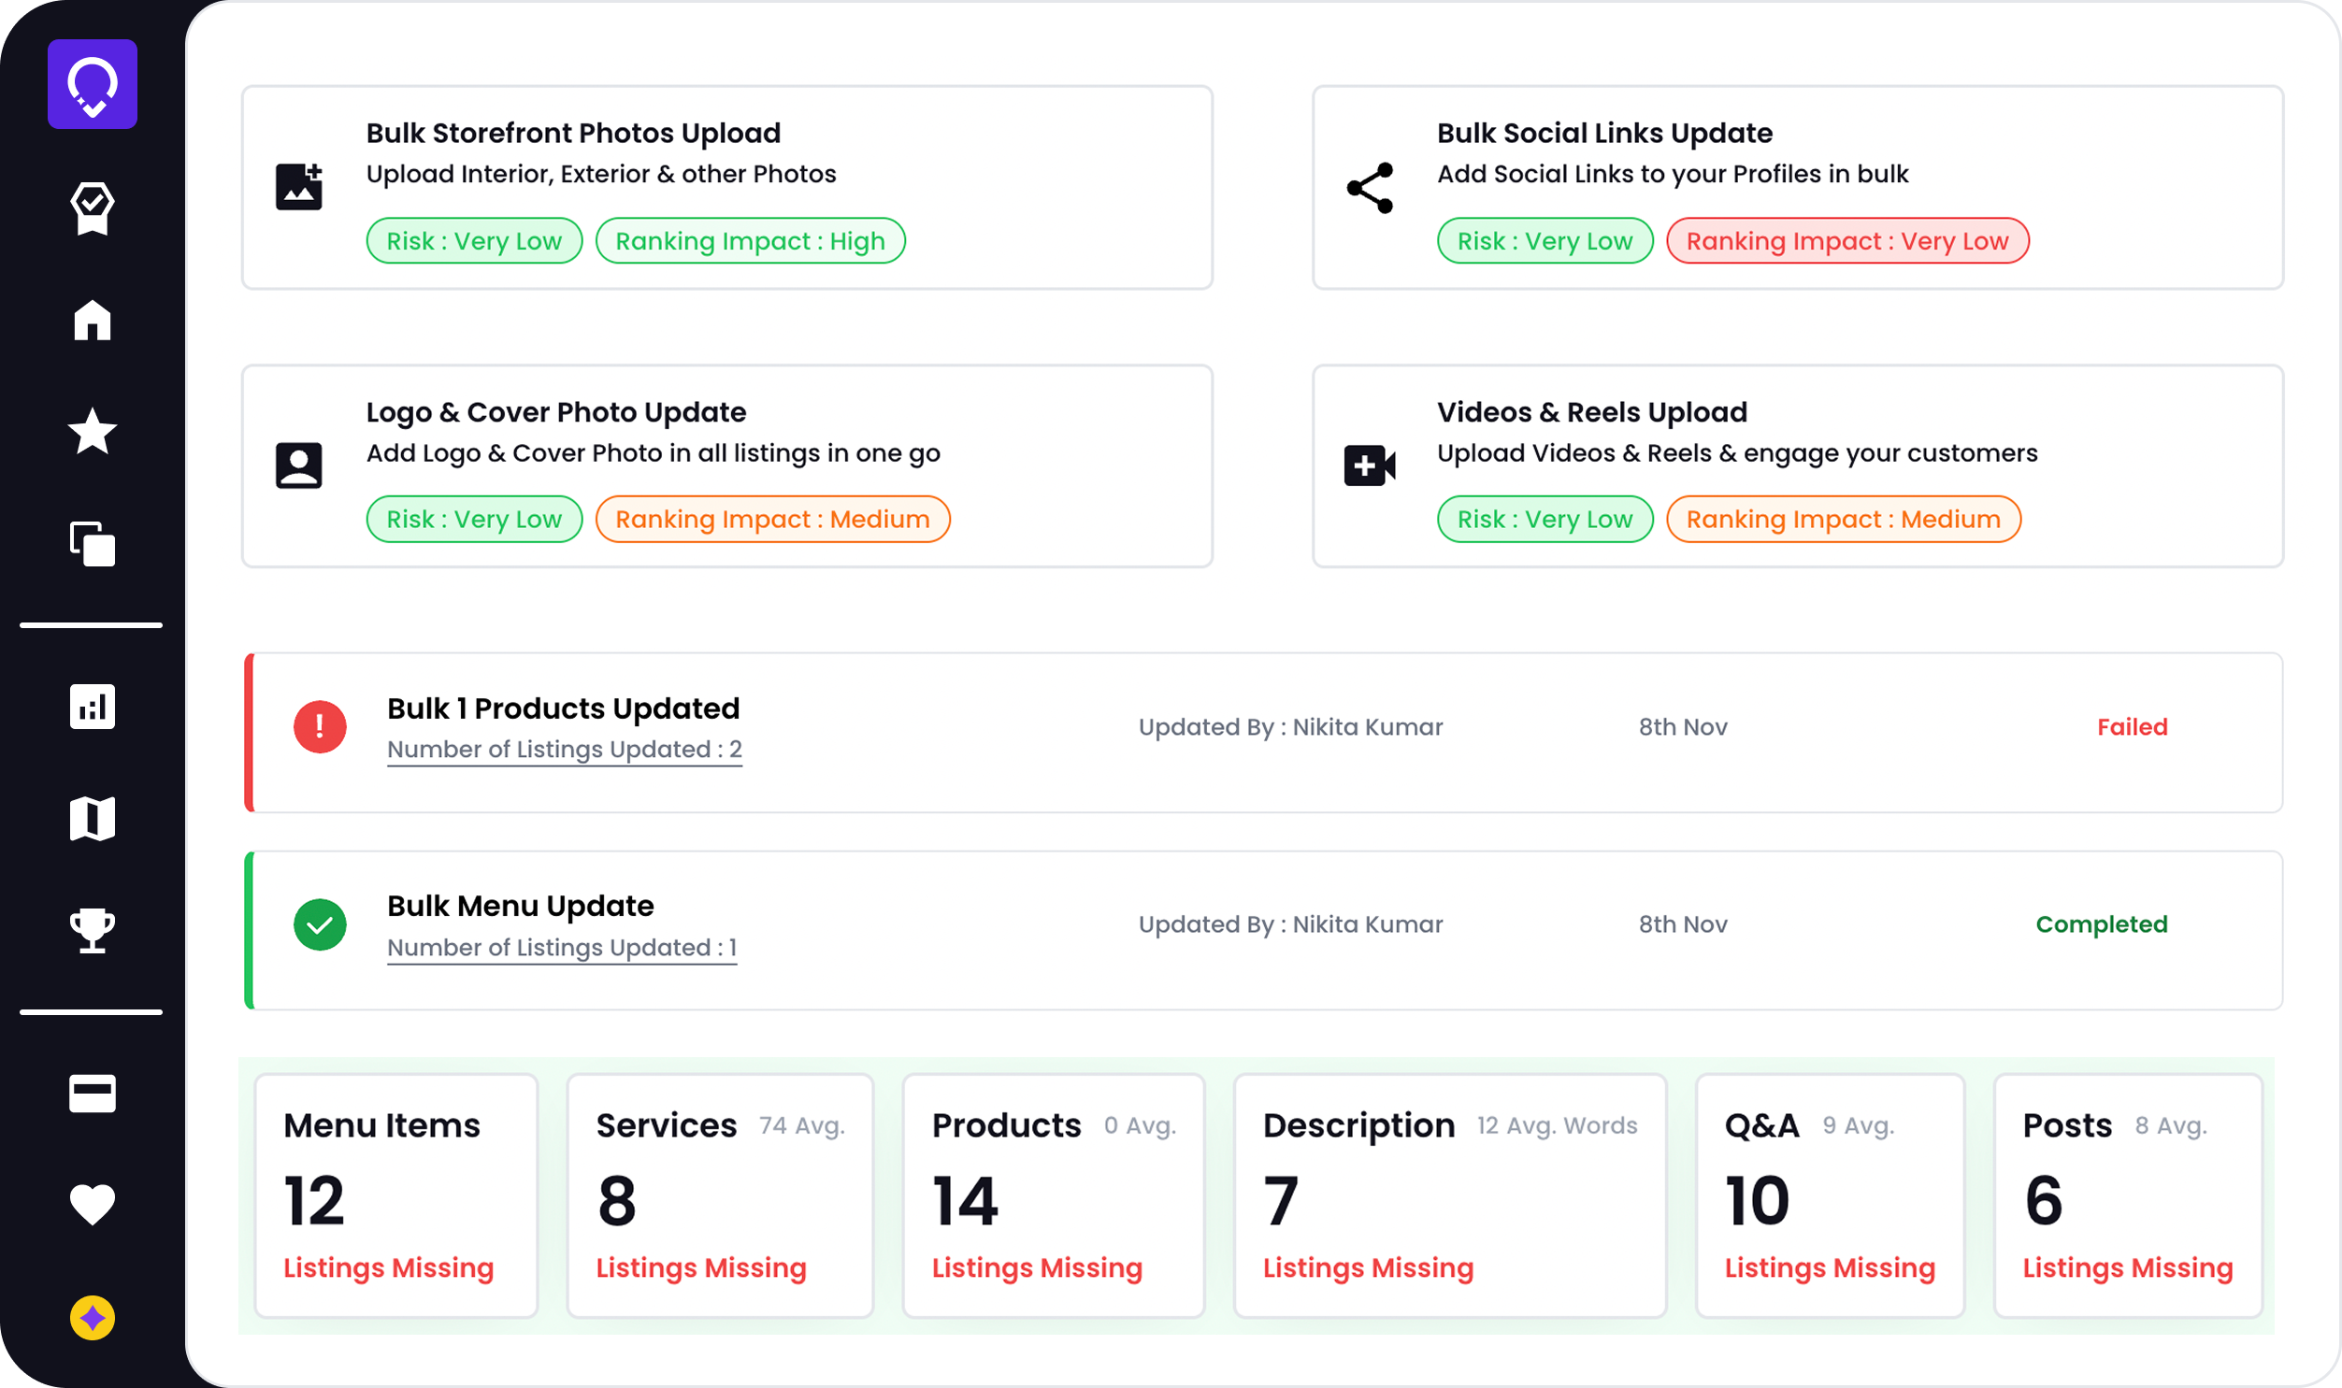Viewport: 2342px width, 1388px height.
Task: Select the Products 14 Listings Missing tile
Action: (1052, 1195)
